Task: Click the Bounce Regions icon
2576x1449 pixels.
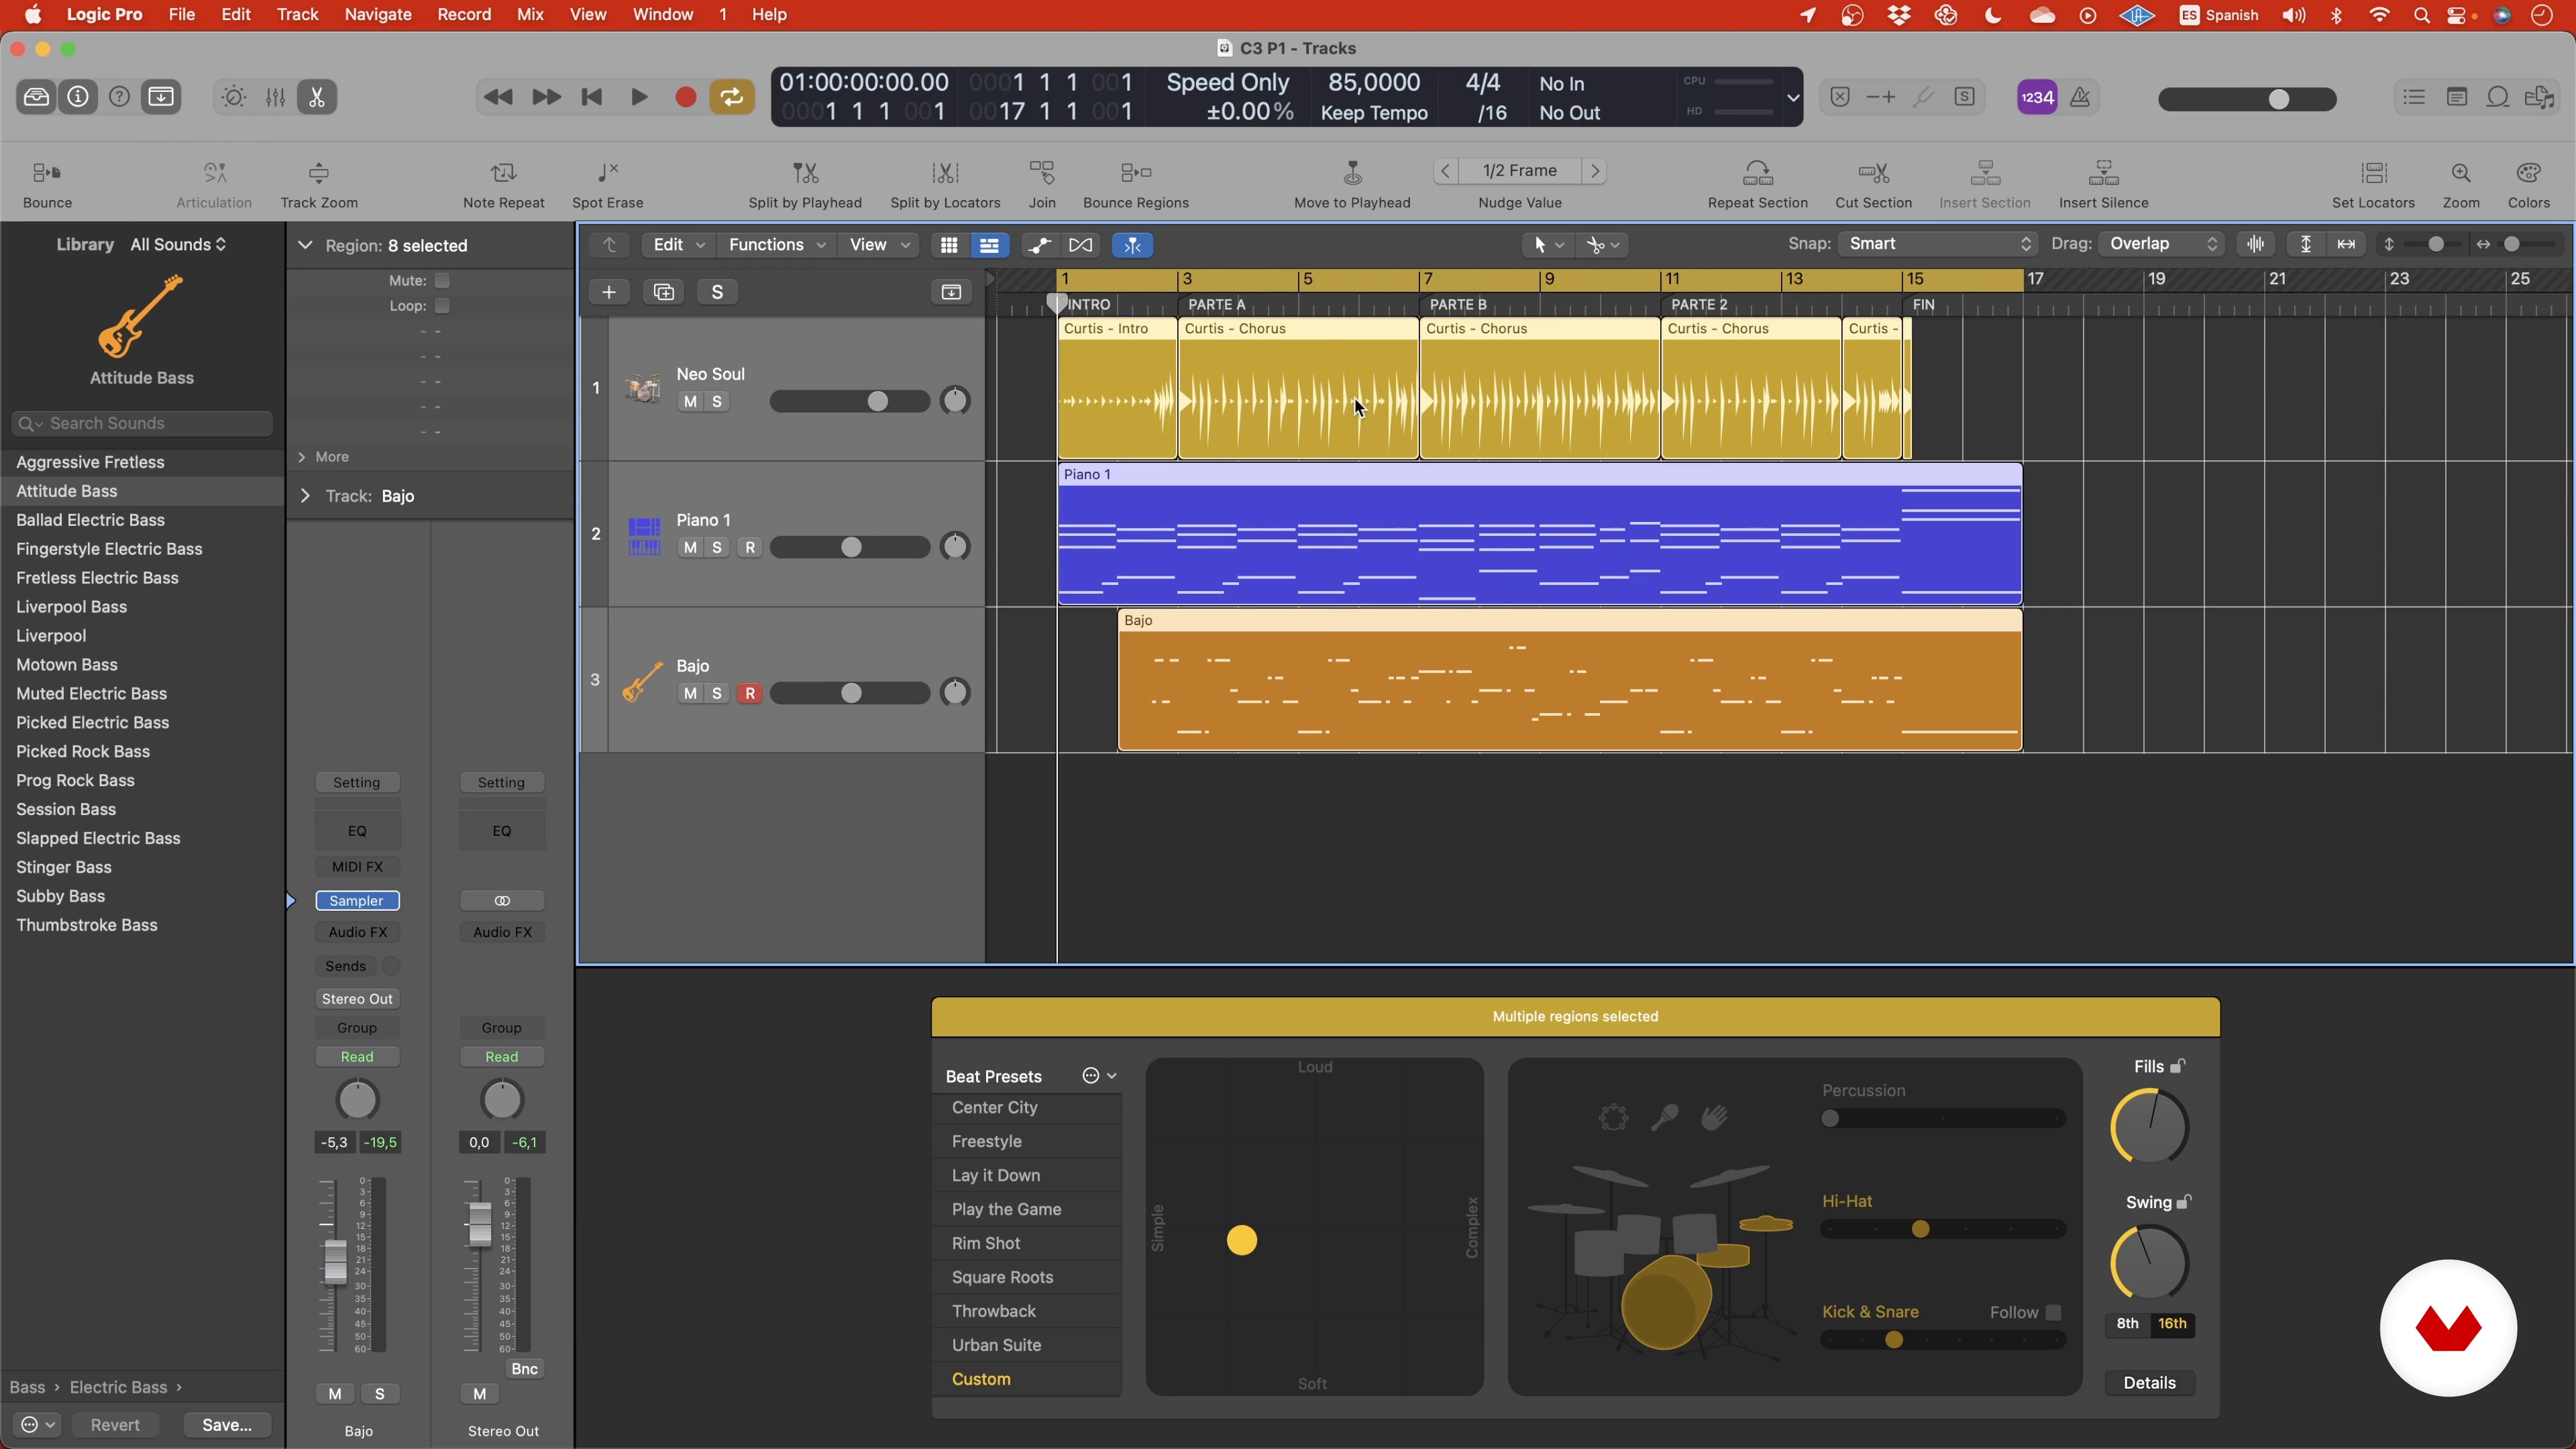Action: pos(1136,173)
